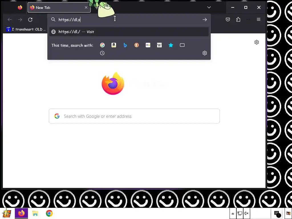The height and width of the screenshot is (219, 292).
Task: Search history using the clock icon
Action: [102, 53]
